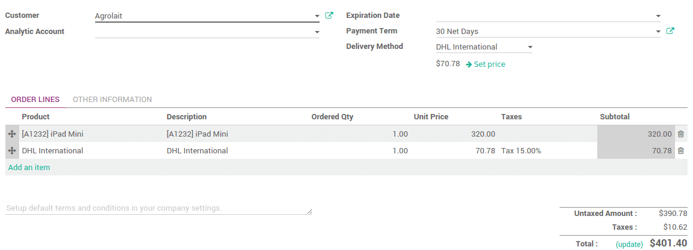Expand the Payment Term dropdown

(658, 32)
